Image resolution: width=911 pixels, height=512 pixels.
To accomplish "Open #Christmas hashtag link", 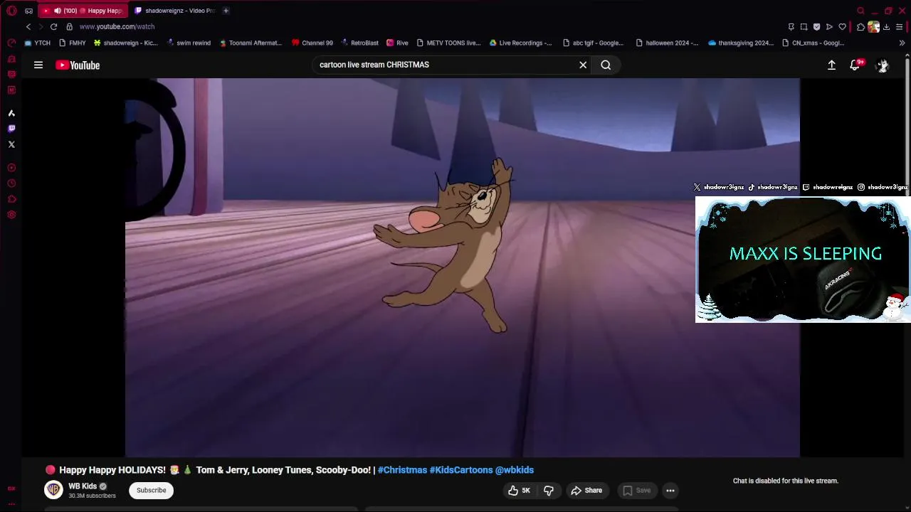I will point(402,470).
